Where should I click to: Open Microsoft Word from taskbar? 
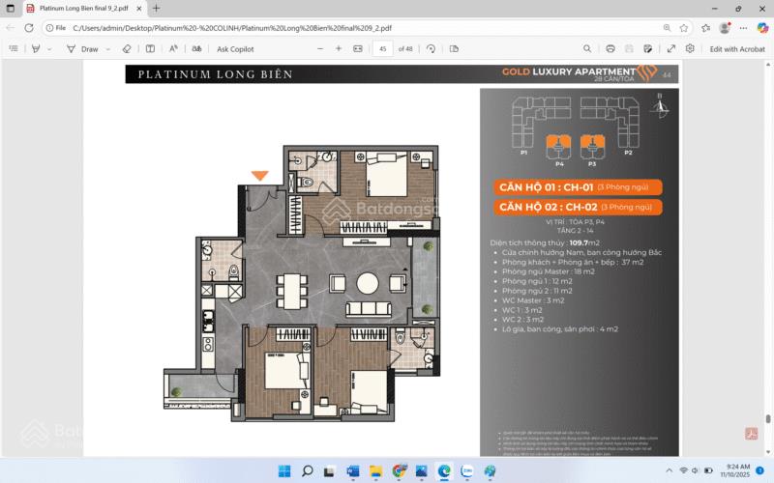click(352, 471)
